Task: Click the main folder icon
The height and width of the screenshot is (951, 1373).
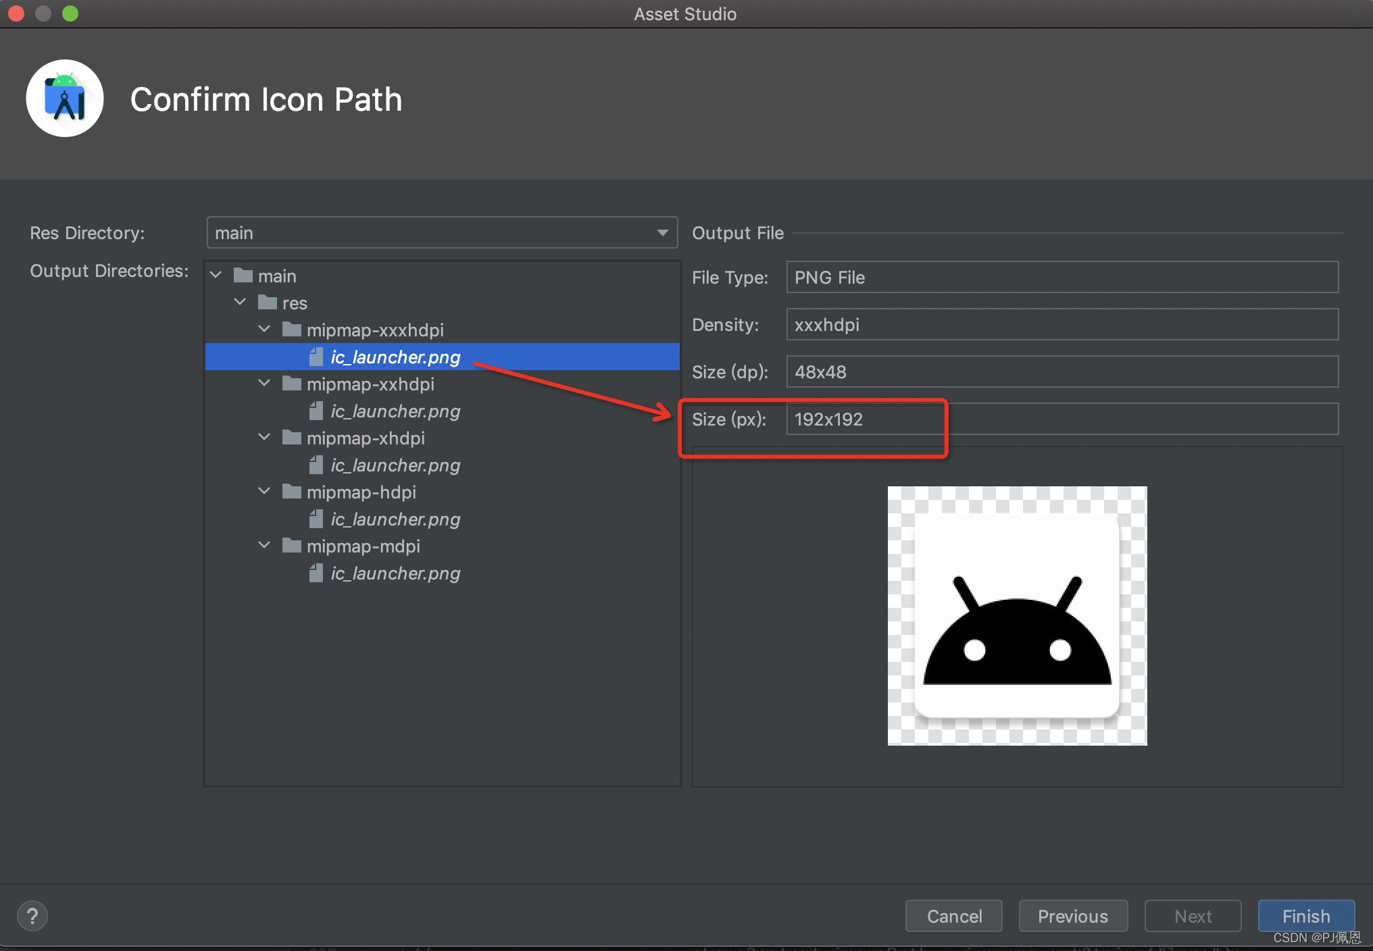Action: 243,276
